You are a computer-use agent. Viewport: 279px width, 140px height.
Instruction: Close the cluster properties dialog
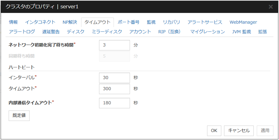point(271,7)
